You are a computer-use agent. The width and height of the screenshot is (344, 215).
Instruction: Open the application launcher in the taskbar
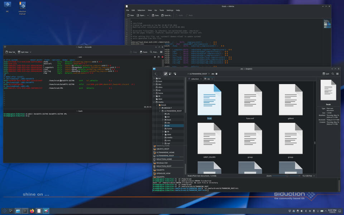pyautogui.click(x=4, y=211)
